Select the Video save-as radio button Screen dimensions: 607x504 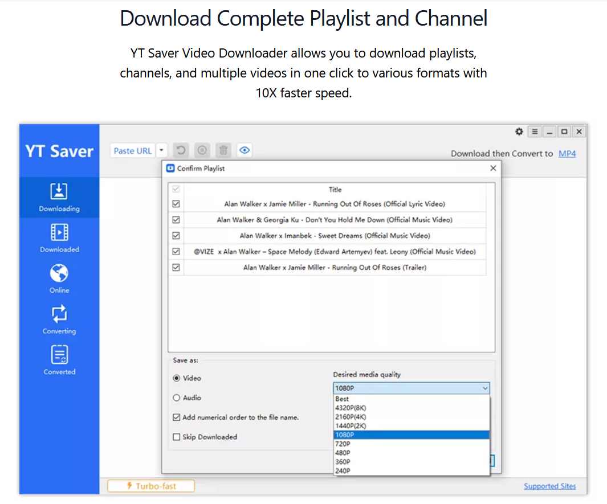177,378
